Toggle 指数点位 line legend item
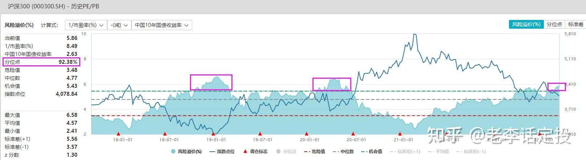This screenshot has height=160, width=586. click(x=222, y=151)
